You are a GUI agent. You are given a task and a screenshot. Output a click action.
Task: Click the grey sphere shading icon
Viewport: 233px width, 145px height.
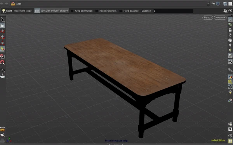coord(230,40)
